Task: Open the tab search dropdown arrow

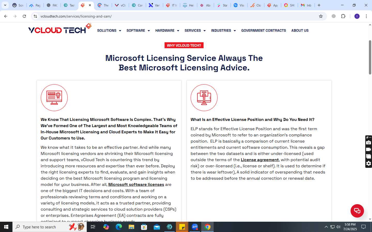Action: tap(5, 5)
